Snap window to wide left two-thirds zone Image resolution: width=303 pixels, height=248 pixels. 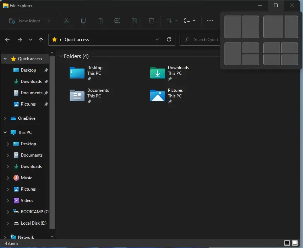(x=273, y=27)
